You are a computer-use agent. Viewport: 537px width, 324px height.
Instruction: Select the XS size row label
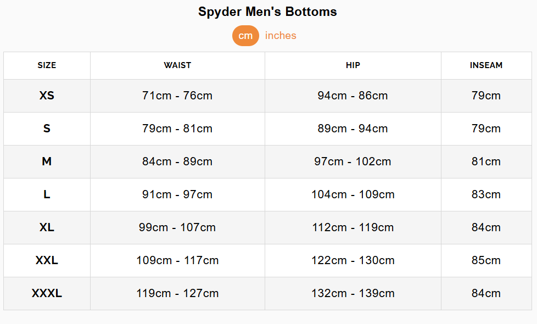[x=47, y=96]
